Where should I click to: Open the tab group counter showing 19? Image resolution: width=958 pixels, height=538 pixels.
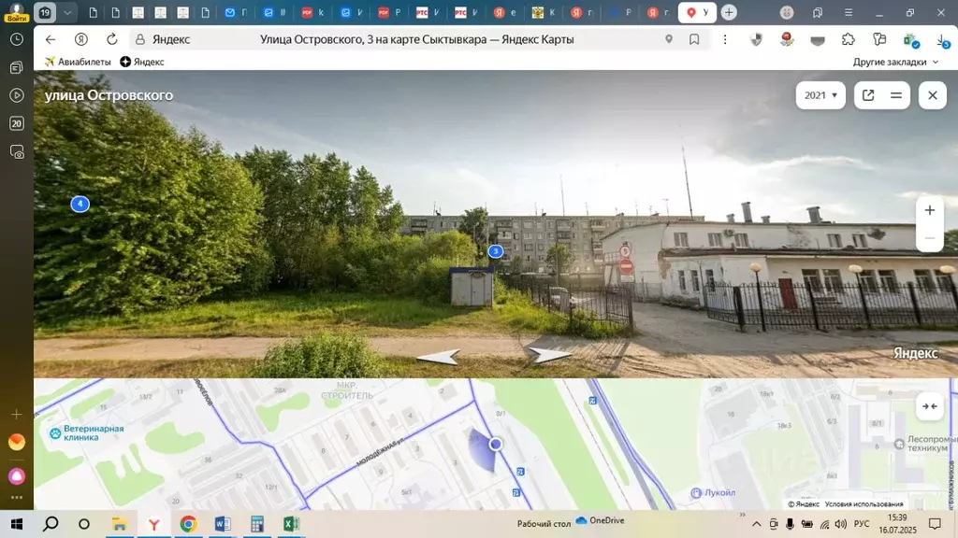[45, 12]
